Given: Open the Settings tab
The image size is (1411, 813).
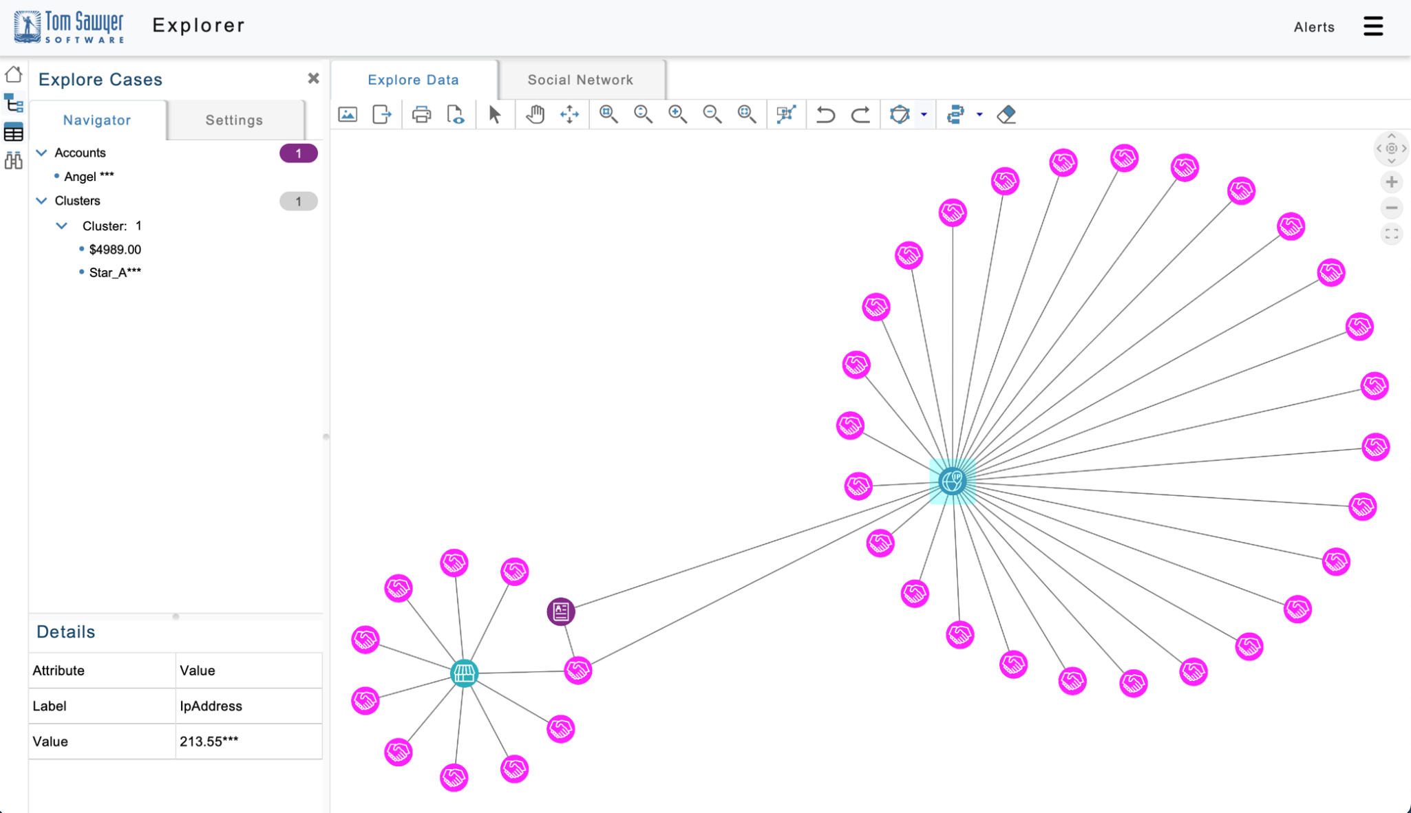Looking at the screenshot, I should pyautogui.click(x=234, y=120).
